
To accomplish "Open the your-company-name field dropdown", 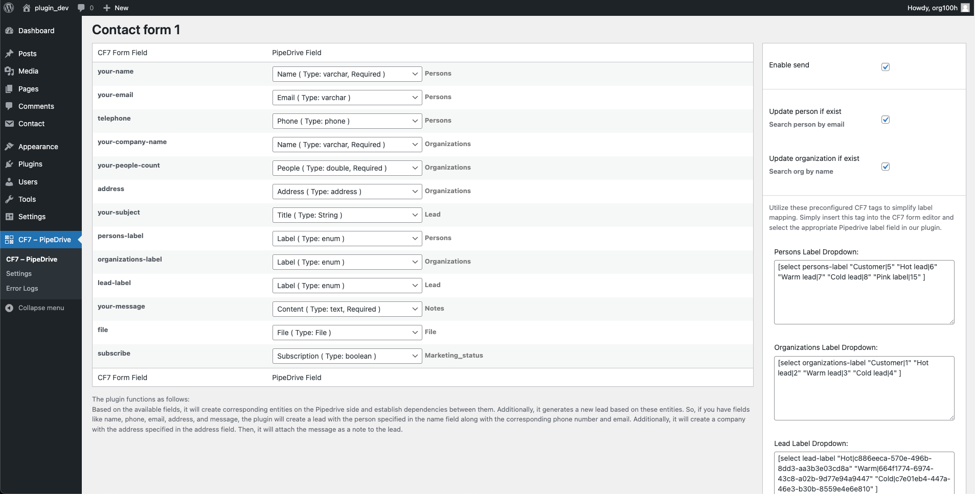I will click(347, 145).
